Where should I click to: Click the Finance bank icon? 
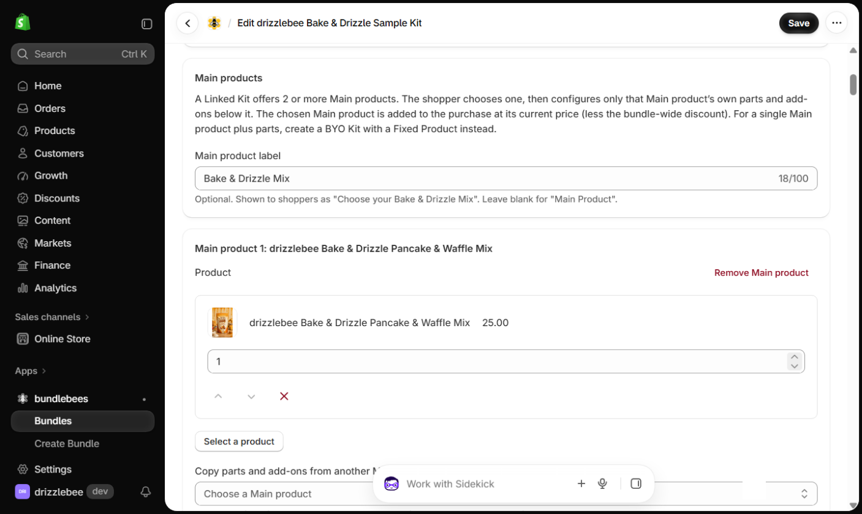tap(23, 266)
